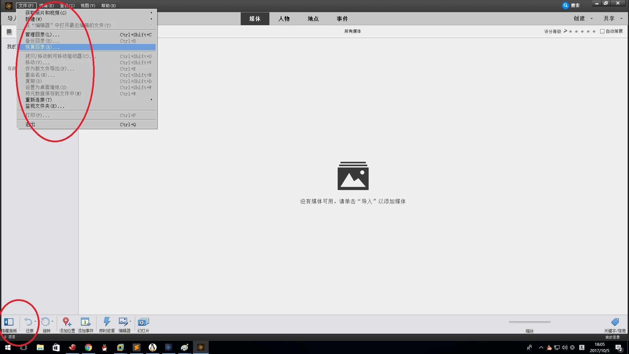629x354 pixels.
Task: Switch to the Places (地点) tab
Action: [313, 19]
